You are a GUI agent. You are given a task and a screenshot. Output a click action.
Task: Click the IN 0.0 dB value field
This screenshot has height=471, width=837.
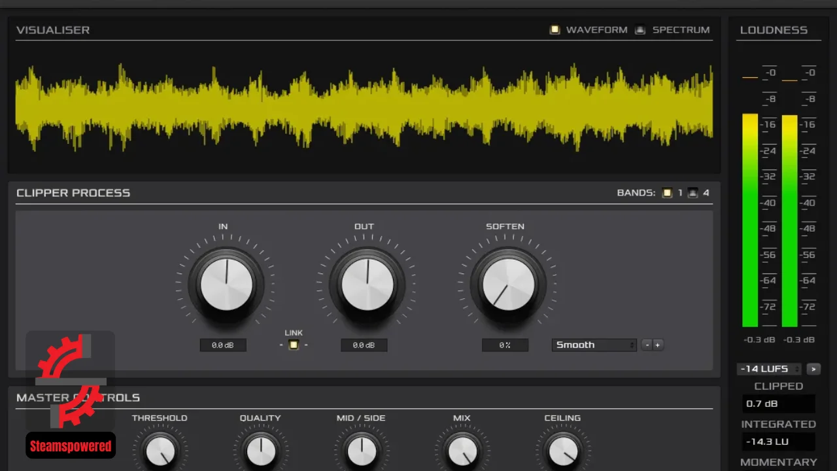pyautogui.click(x=223, y=345)
